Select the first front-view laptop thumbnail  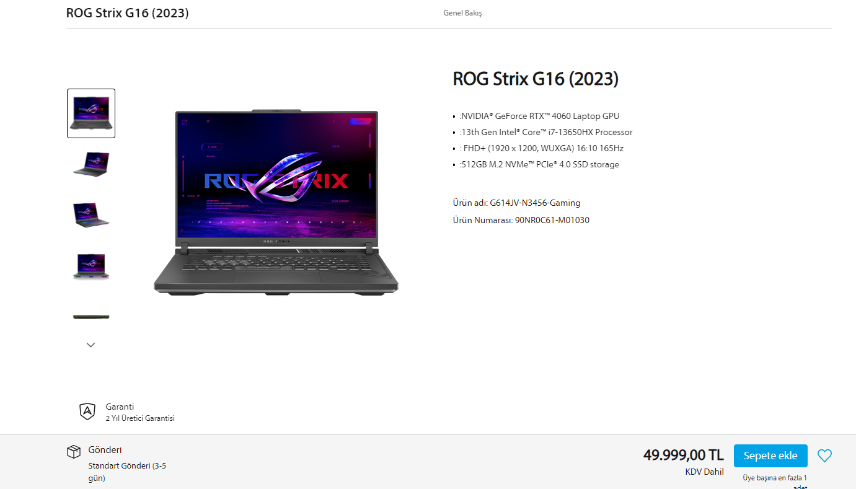(91, 113)
